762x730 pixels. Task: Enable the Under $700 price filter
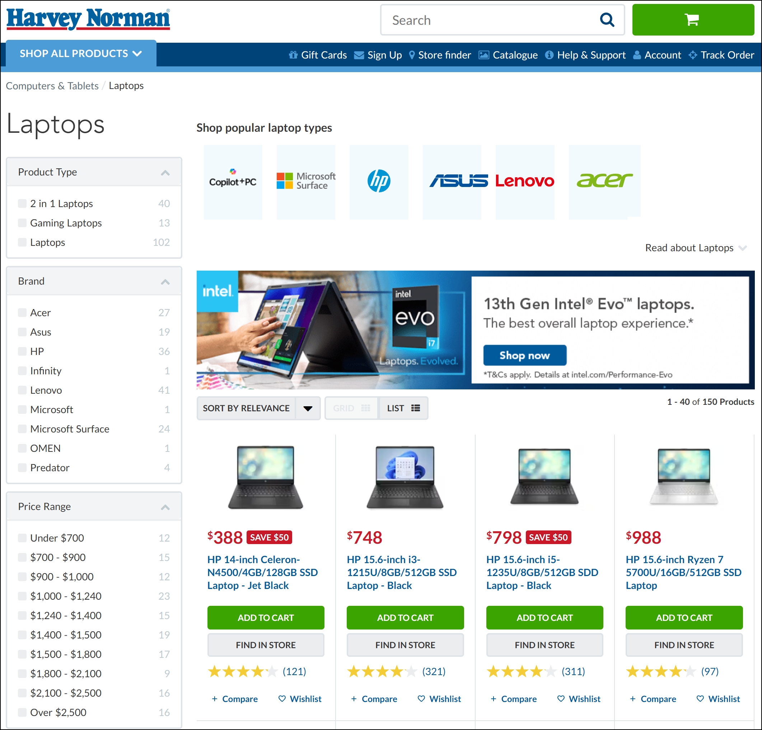pos(23,538)
